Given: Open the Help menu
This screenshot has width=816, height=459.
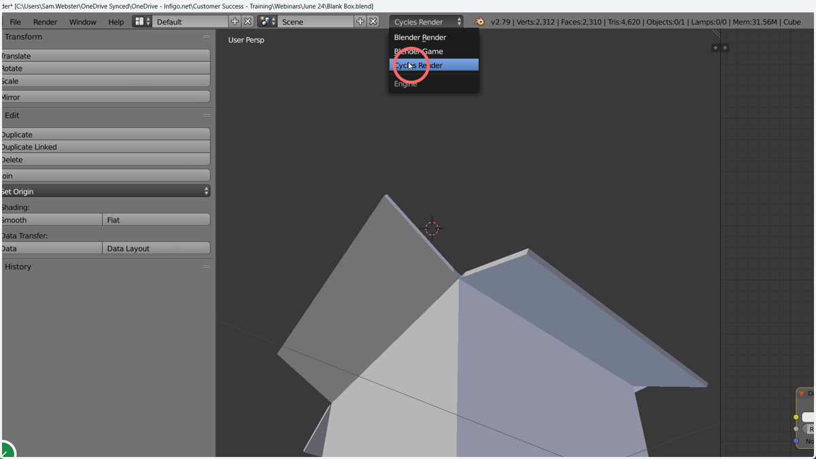Looking at the screenshot, I should coord(116,22).
